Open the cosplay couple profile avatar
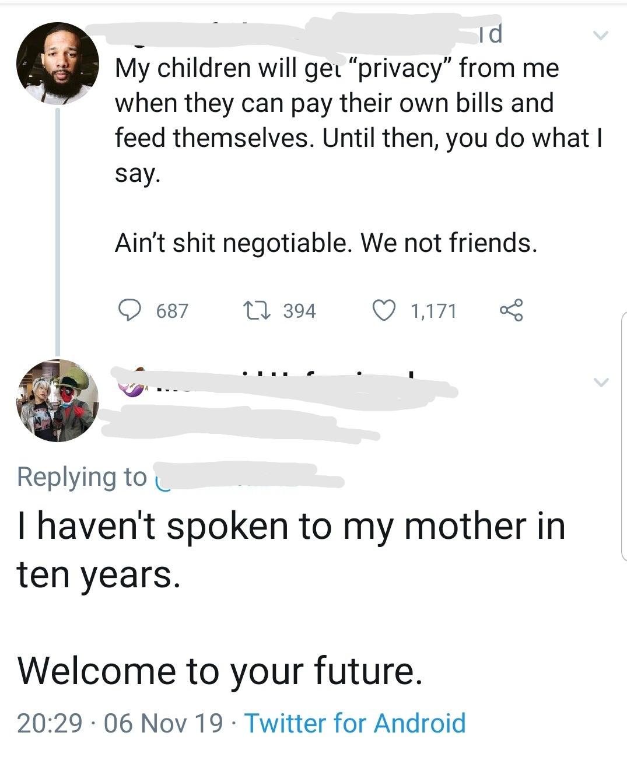Viewport: 627px width, 757px height. click(x=57, y=401)
